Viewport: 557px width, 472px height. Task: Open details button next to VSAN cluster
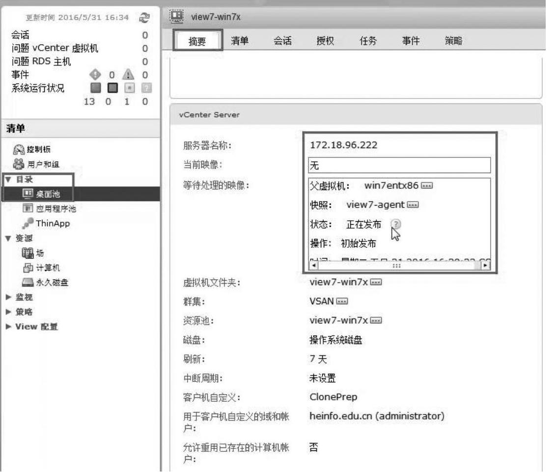(342, 301)
